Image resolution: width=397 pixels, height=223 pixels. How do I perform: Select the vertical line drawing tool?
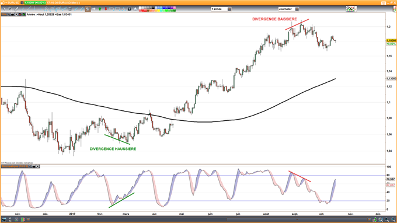point(34,9)
